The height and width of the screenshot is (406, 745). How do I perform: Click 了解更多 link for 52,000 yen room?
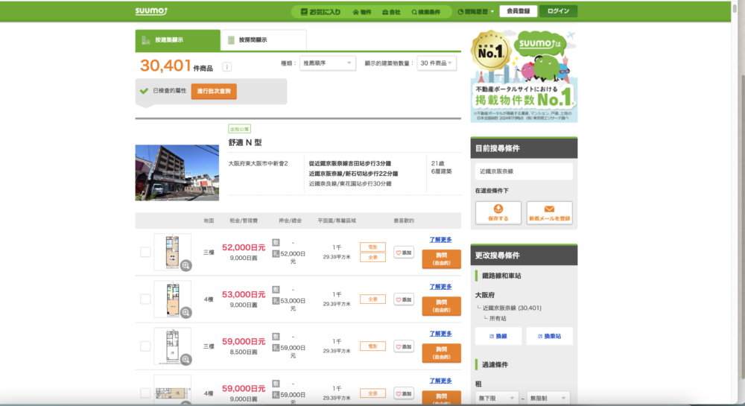(x=441, y=239)
